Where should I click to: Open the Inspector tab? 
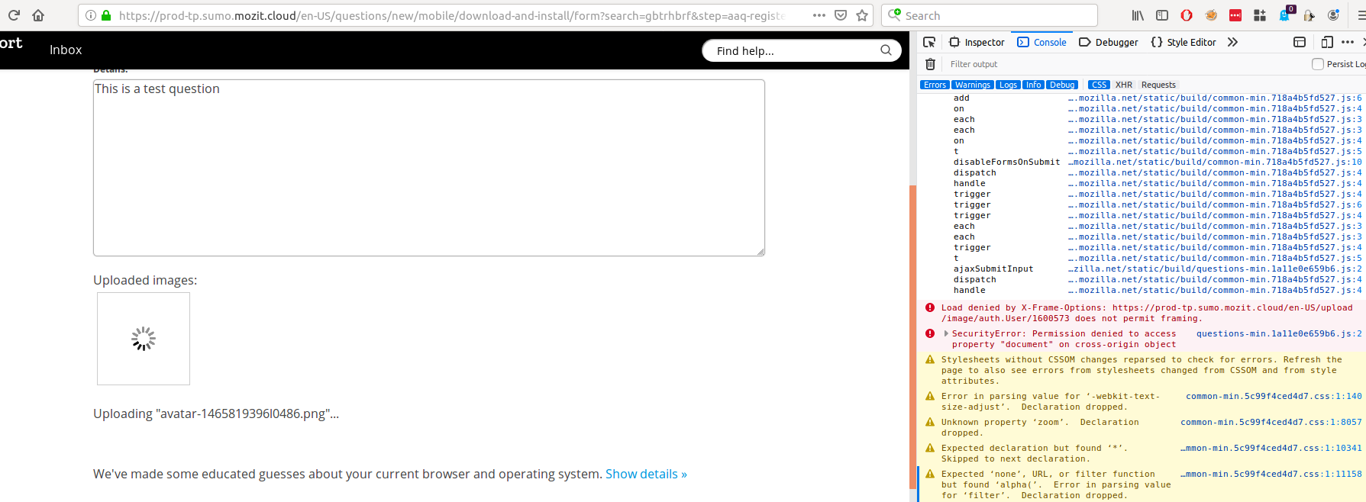coord(977,42)
